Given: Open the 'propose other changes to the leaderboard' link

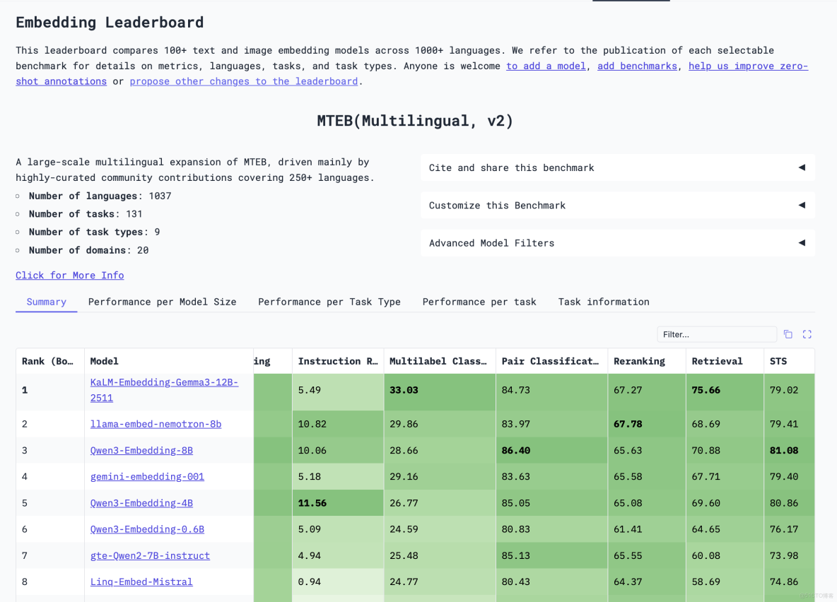Looking at the screenshot, I should [x=244, y=81].
